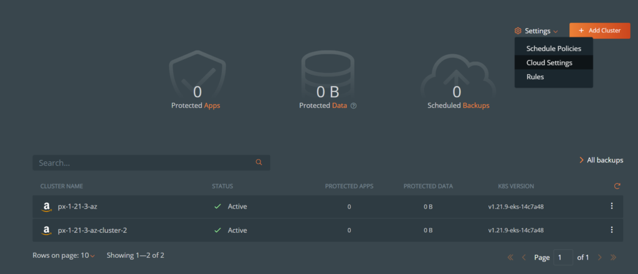The image size is (638, 274).
Task: Click the page number input field
Action: coord(563,257)
